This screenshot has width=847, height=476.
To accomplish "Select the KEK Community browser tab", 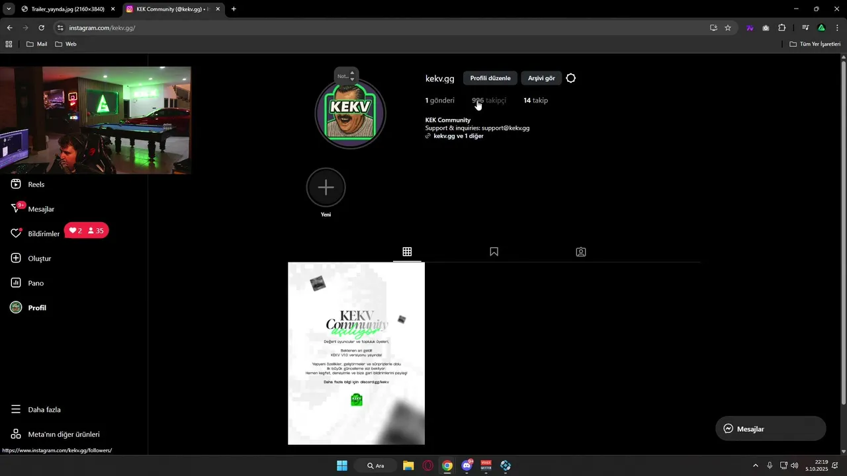I will pos(171,9).
